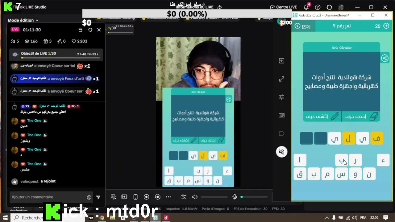This screenshot has height=222, width=395.
Task: Open the effects sparkle icon in the bottom toolbar
Action: [x=124, y=197]
